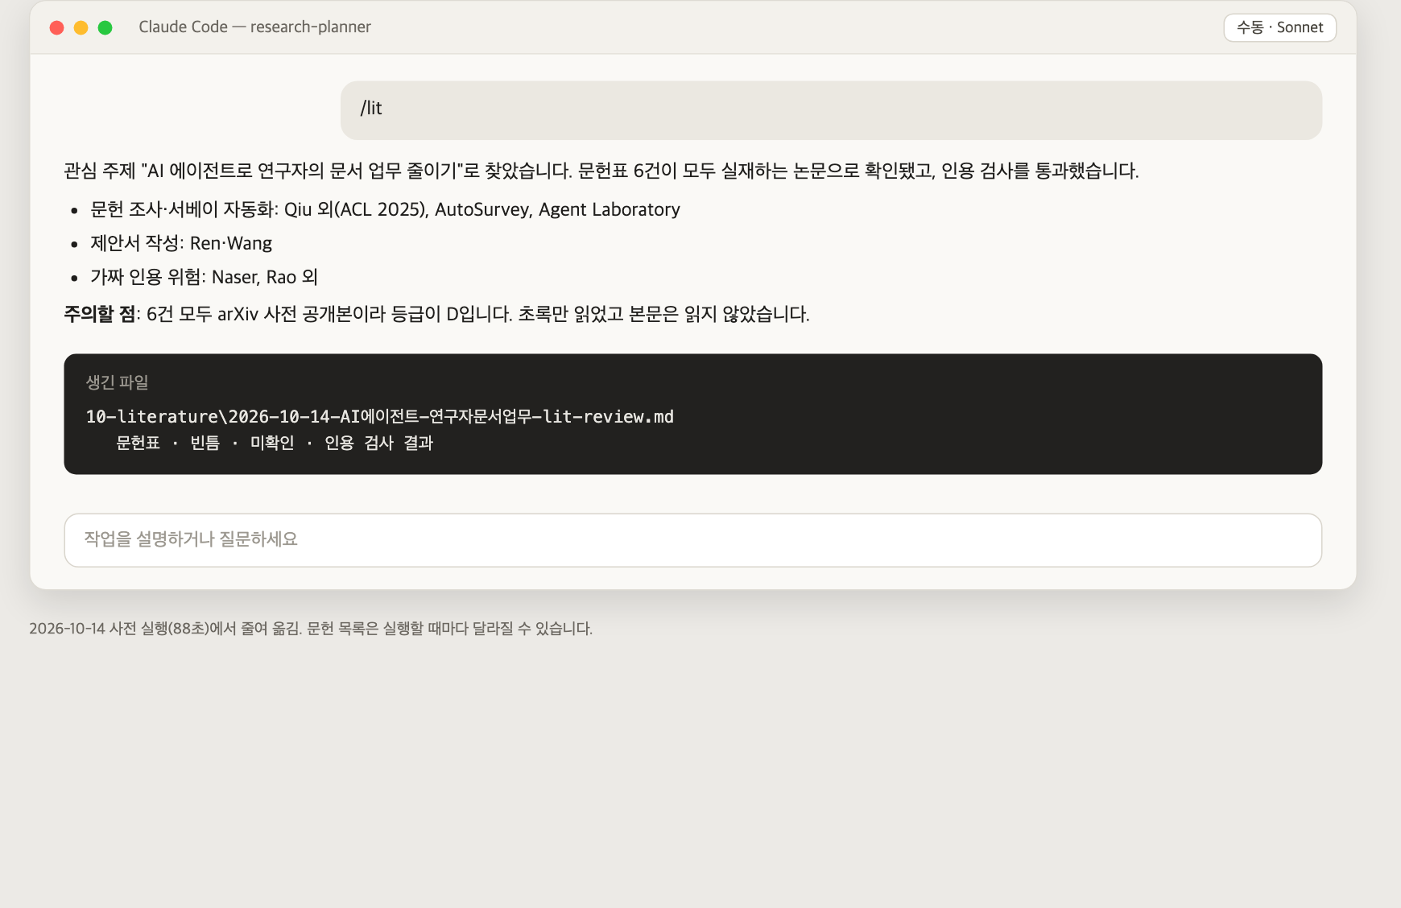Click the 생긴 파일 label
The width and height of the screenshot is (1401, 908).
click(x=118, y=382)
